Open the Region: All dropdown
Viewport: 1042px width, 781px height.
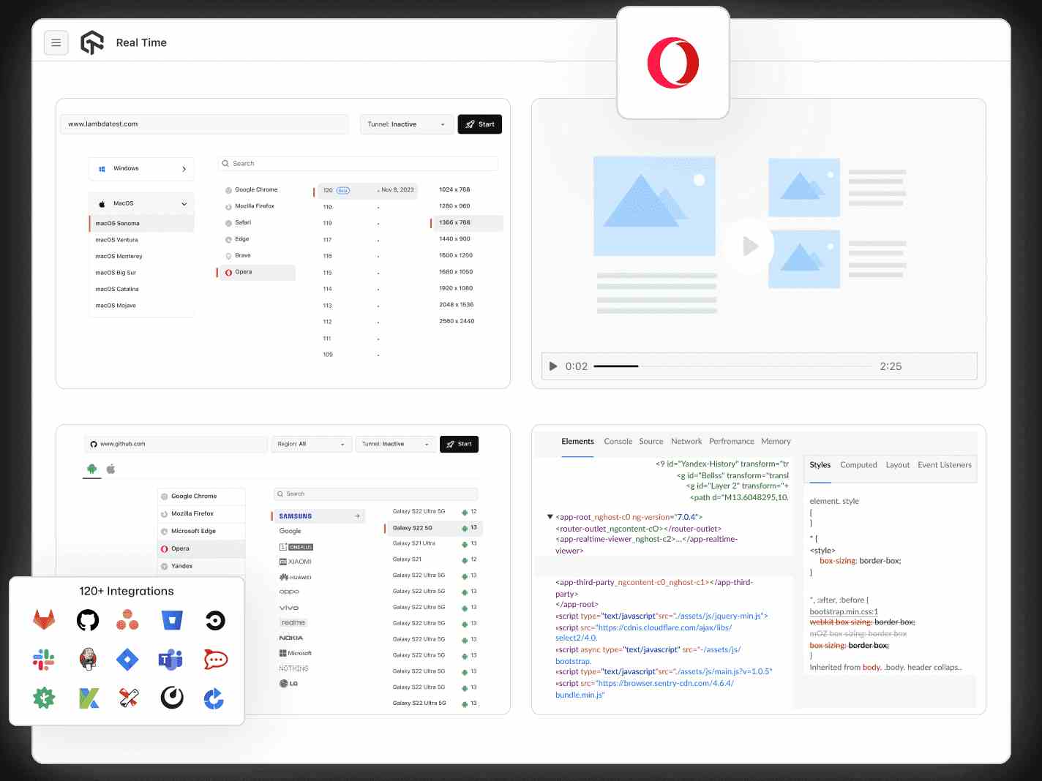pyautogui.click(x=311, y=444)
